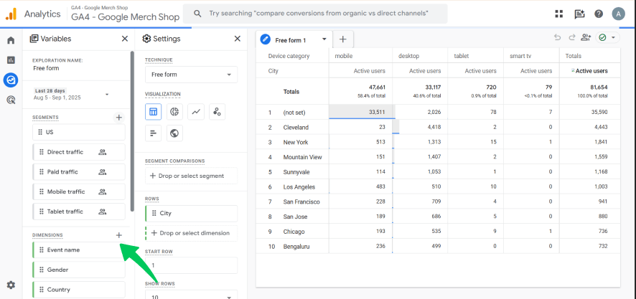636x299 pixels.
Task: Click the share exploration people icon
Action: point(586,38)
